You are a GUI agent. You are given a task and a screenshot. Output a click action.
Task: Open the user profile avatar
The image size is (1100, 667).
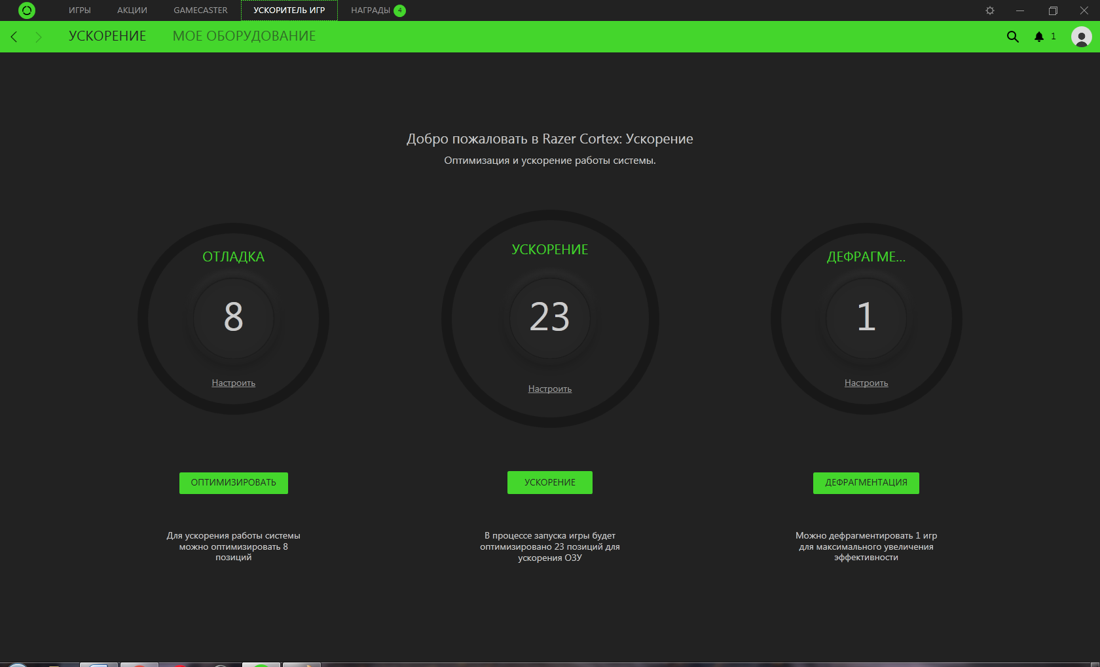coord(1081,37)
